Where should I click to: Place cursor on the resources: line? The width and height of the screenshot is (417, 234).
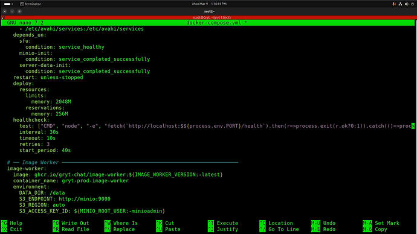(34, 90)
